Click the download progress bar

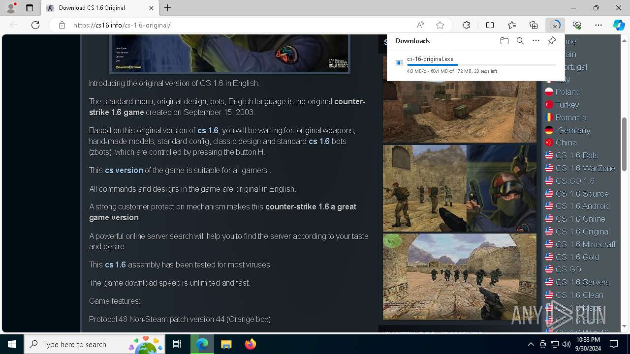tap(481, 65)
